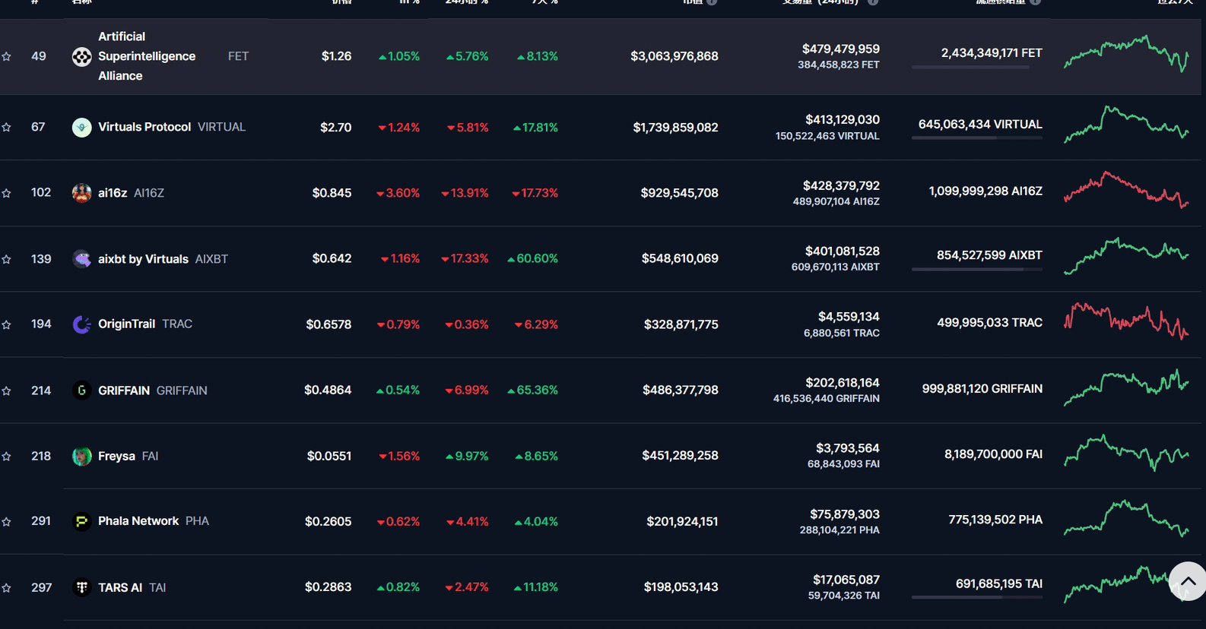The height and width of the screenshot is (629, 1206).
Task: Toggle watchlist star for Freysa
Action: click(x=6, y=457)
